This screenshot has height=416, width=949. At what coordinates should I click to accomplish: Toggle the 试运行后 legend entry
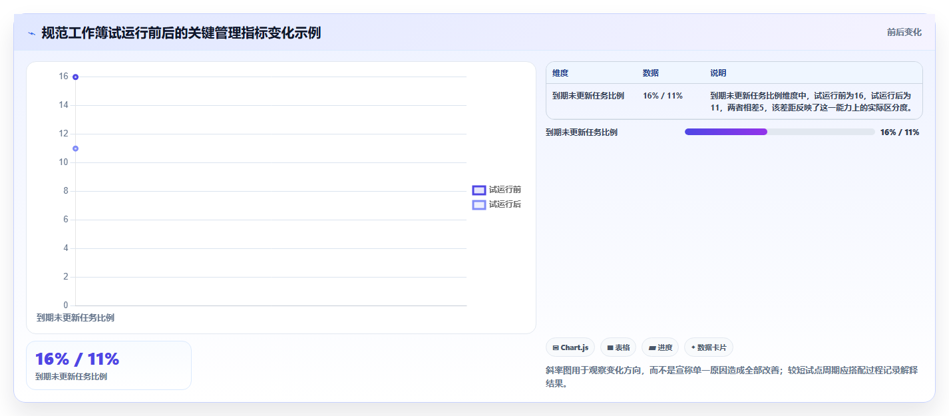[x=496, y=204]
